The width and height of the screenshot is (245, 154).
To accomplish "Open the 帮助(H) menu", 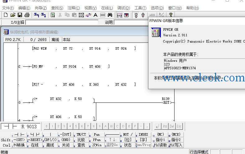I will point(193,8).
